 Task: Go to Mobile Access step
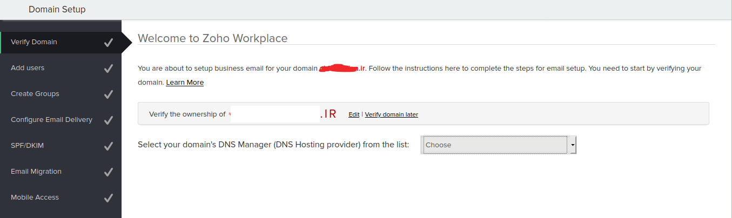[x=35, y=197]
